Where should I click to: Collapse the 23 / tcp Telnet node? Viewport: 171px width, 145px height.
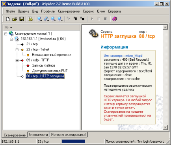coord(17,50)
